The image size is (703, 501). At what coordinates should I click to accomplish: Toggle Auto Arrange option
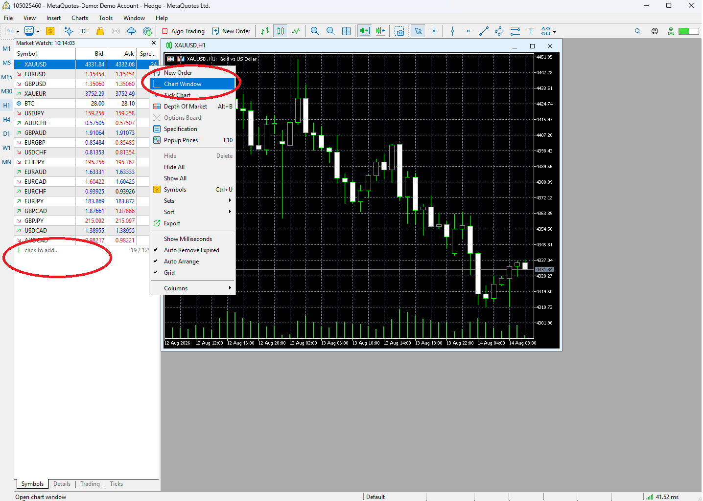tap(192, 261)
